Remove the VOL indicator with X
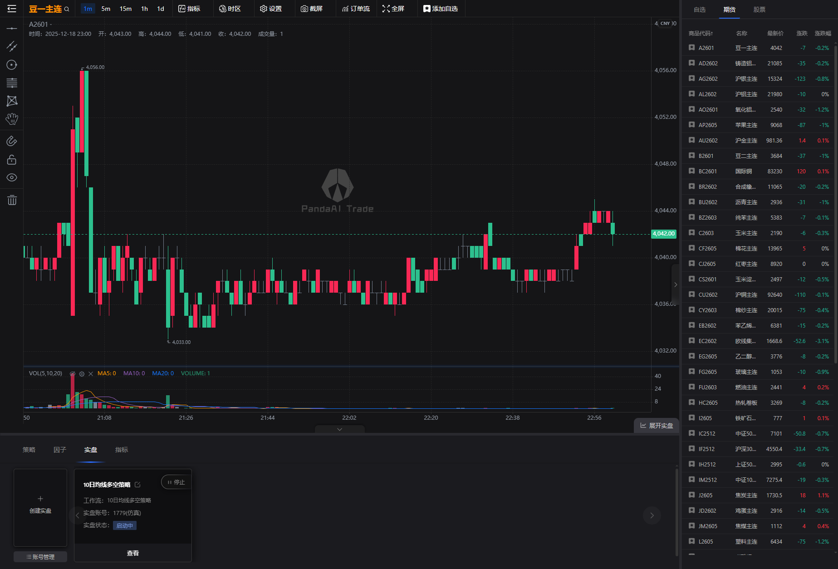838x569 pixels. point(91,374)
